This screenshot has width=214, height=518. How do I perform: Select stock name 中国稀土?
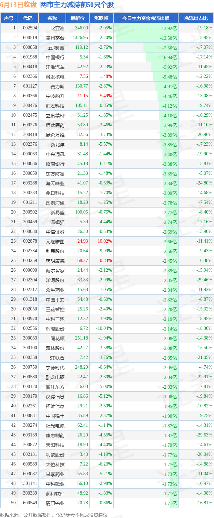click(x=55, y=416)
